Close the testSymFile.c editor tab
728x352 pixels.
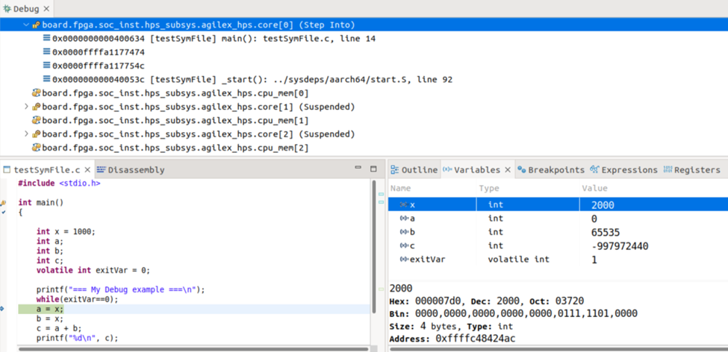[87, 170]
